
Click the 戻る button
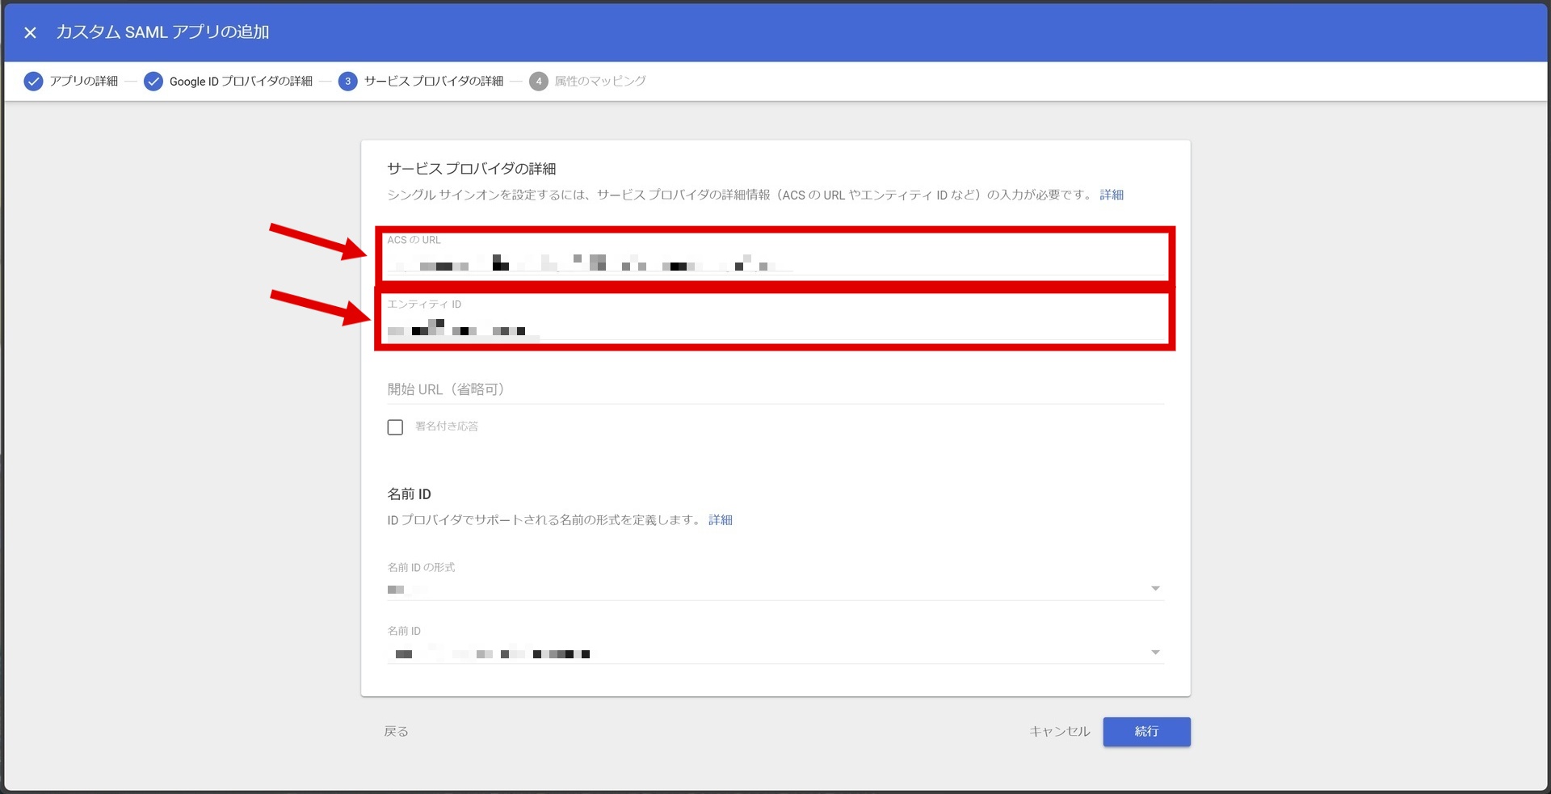tap(396, 731)
